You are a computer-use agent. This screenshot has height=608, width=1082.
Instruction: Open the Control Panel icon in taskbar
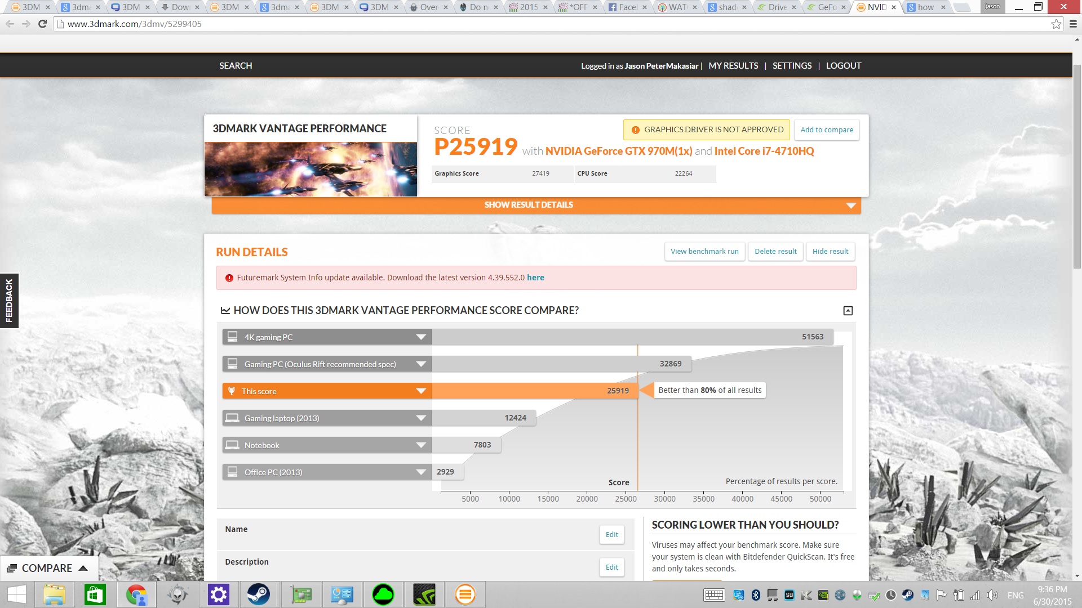(342, 594)
